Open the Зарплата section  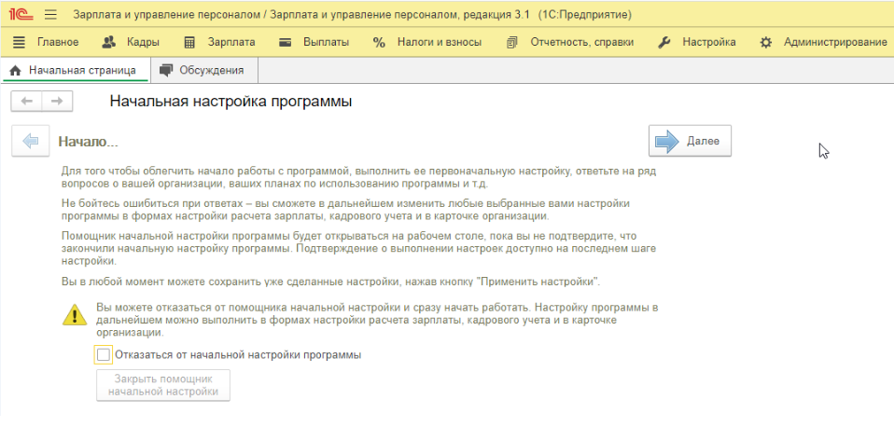tap(220, 42)
